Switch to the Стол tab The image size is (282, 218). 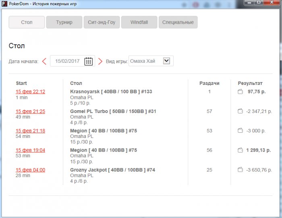coord(27,22)
